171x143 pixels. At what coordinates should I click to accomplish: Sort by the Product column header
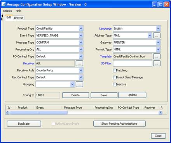pos(23,108)
